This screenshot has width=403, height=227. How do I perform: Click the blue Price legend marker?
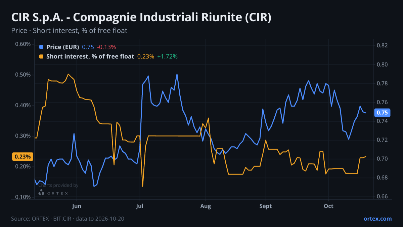41,47
